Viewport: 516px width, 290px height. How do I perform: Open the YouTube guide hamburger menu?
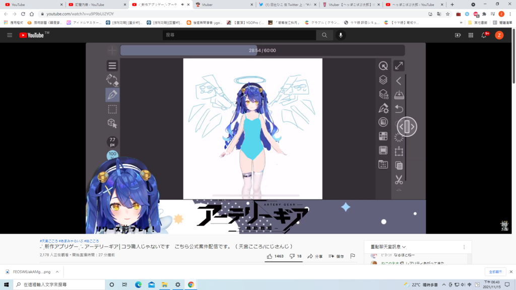pyautogui.click(x=10, y=35)
